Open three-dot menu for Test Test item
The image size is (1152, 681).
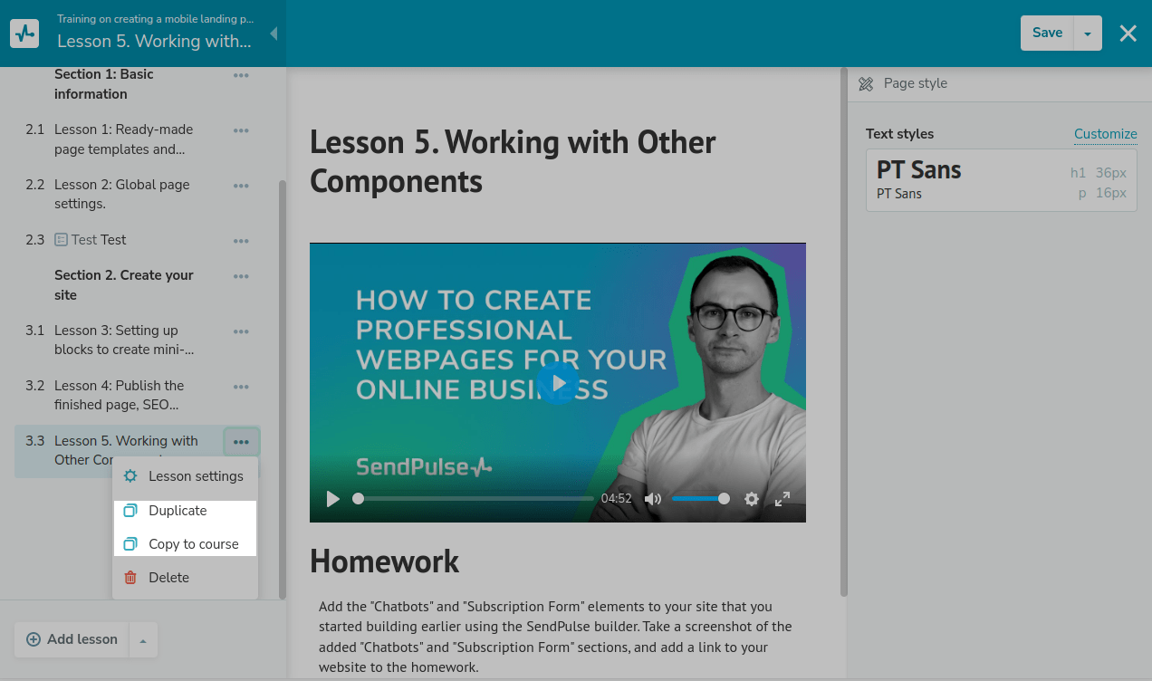pos(241,241)
